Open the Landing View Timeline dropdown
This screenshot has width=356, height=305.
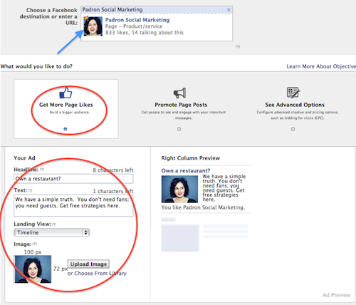tap(51, 232)
